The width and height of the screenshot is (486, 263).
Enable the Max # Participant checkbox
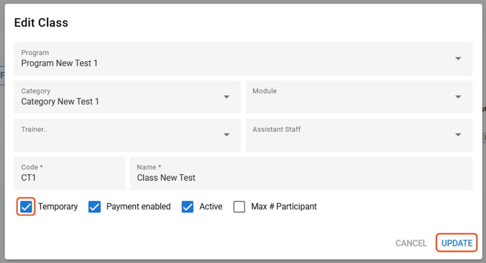pyautogui.click(x=239, y=206)
